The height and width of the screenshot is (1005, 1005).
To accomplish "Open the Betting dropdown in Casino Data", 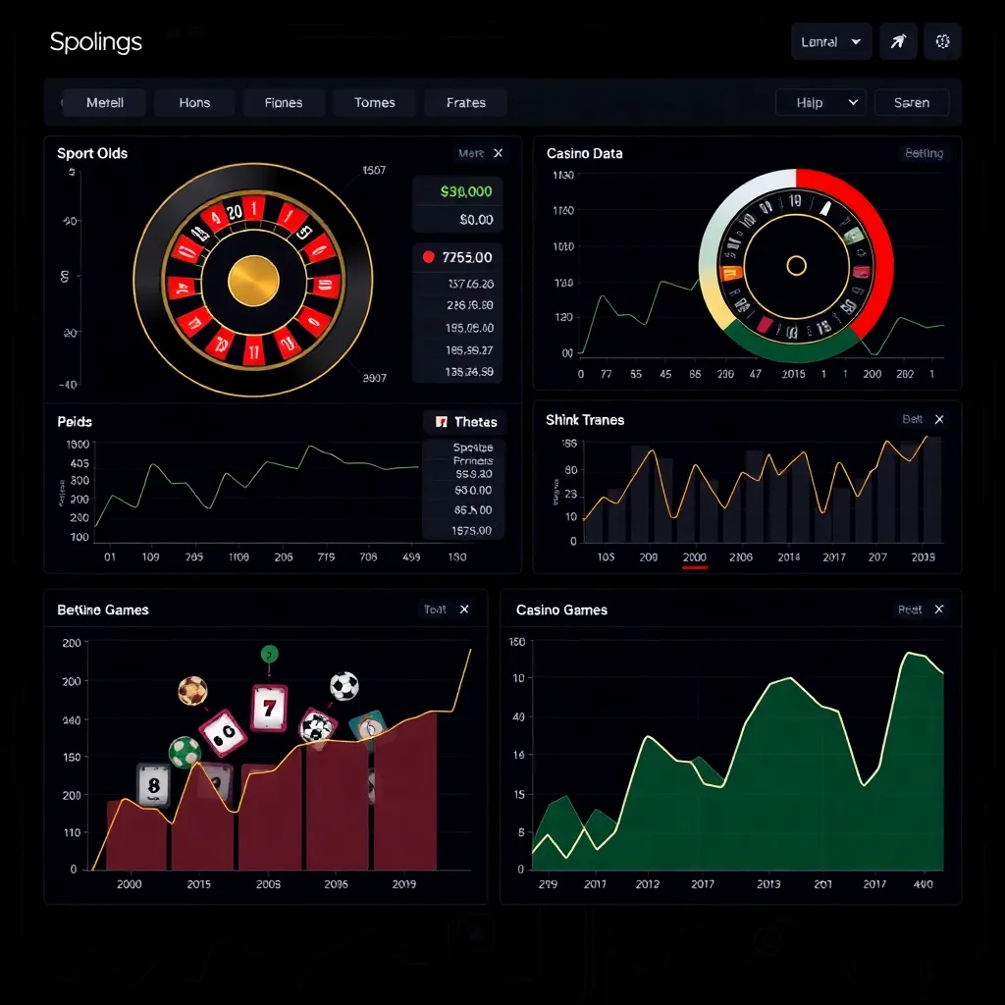I will (x=923, y=153).
